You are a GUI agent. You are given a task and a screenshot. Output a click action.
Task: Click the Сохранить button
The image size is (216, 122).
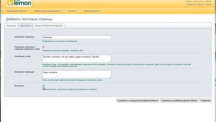tap(205, 100)
